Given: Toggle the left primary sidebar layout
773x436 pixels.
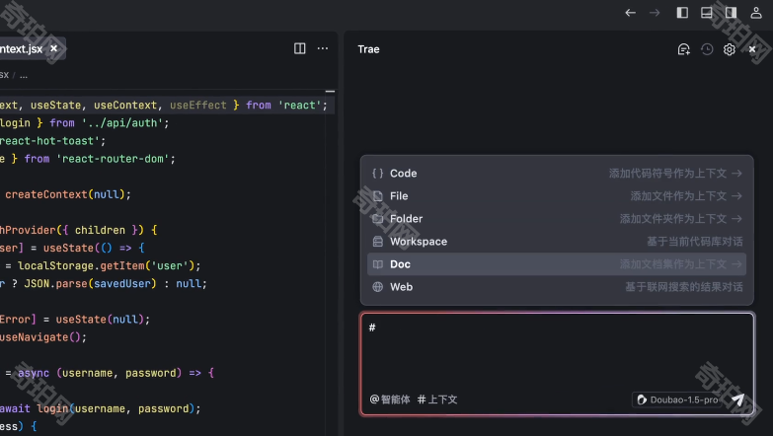Looking at the screenshot, I should click(682, 13).
